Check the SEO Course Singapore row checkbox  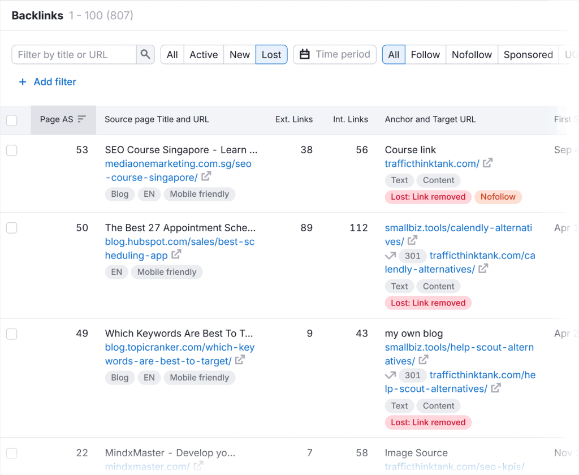(x=12, y=150)
